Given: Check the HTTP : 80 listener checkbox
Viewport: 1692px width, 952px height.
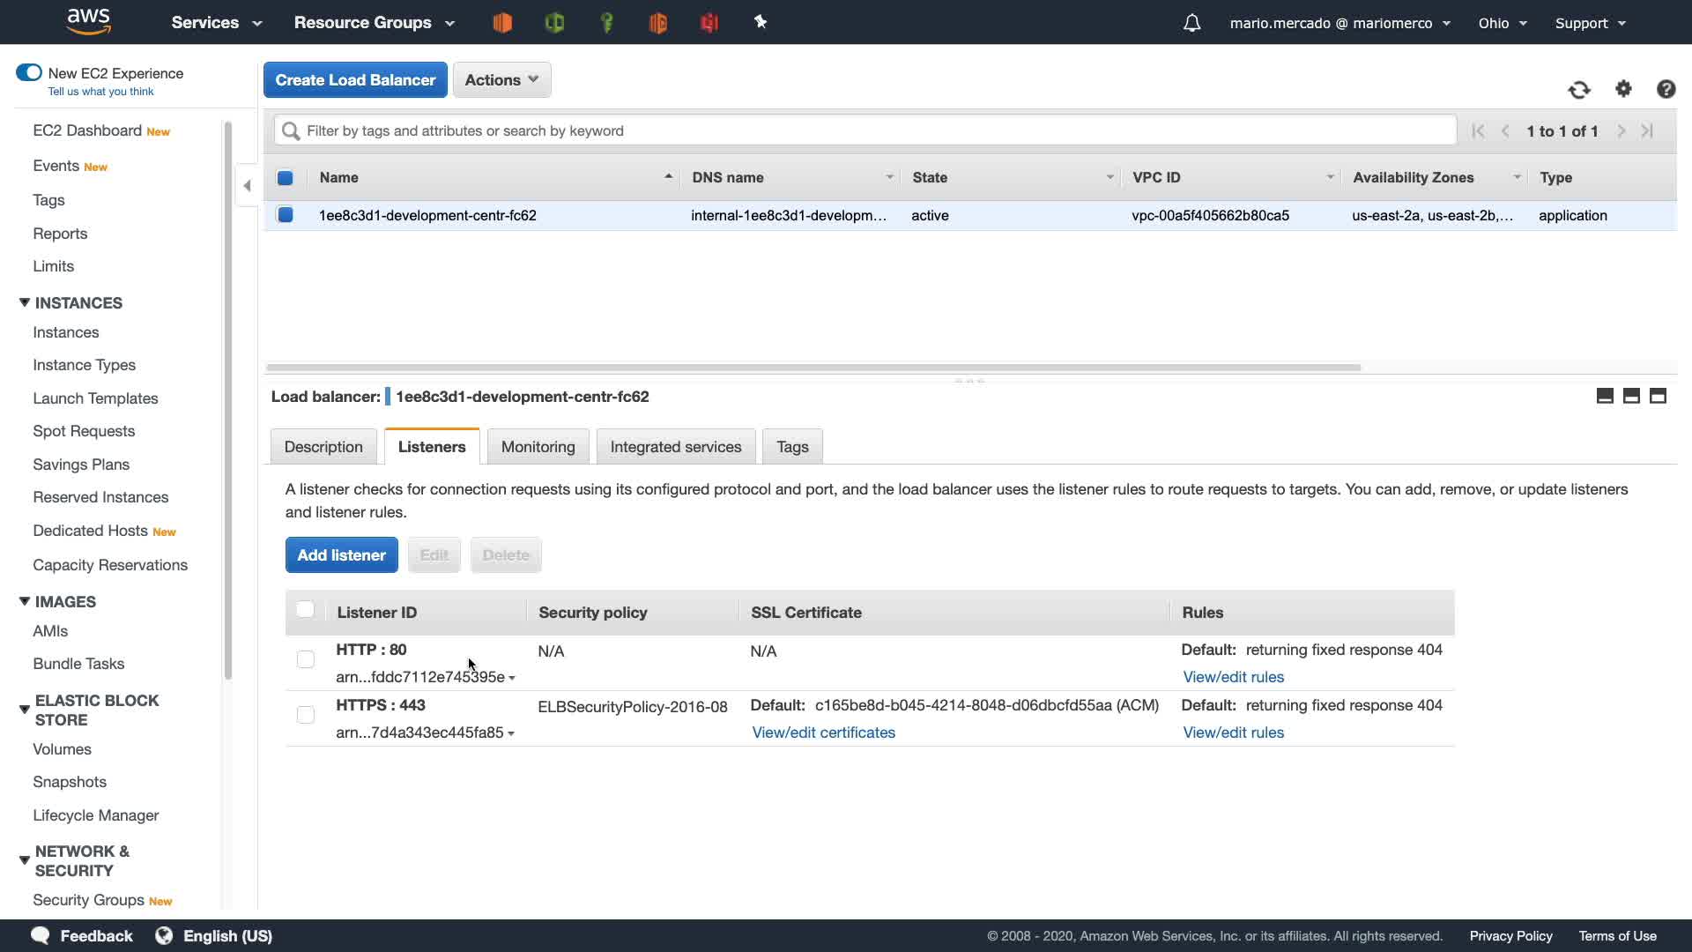Looking at the screenshot, I should pos(306,659).
